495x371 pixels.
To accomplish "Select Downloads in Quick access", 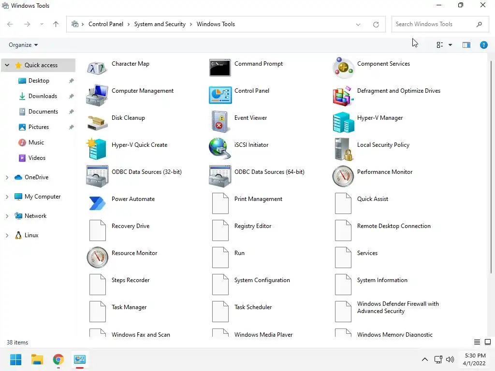I will click(43, 96).
